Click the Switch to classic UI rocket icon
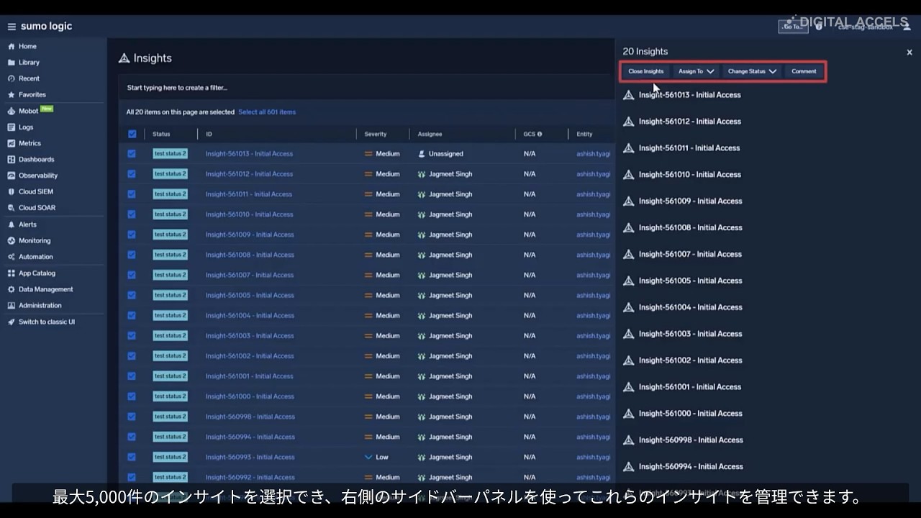921x518 pixels. [12, 322]
